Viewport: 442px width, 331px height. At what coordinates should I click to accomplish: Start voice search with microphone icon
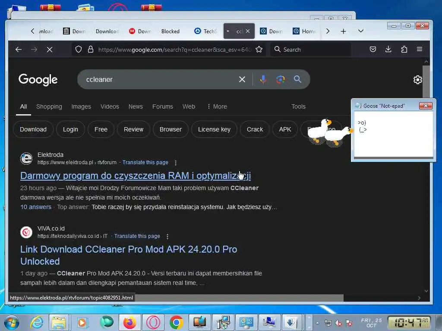click(263, 79)
